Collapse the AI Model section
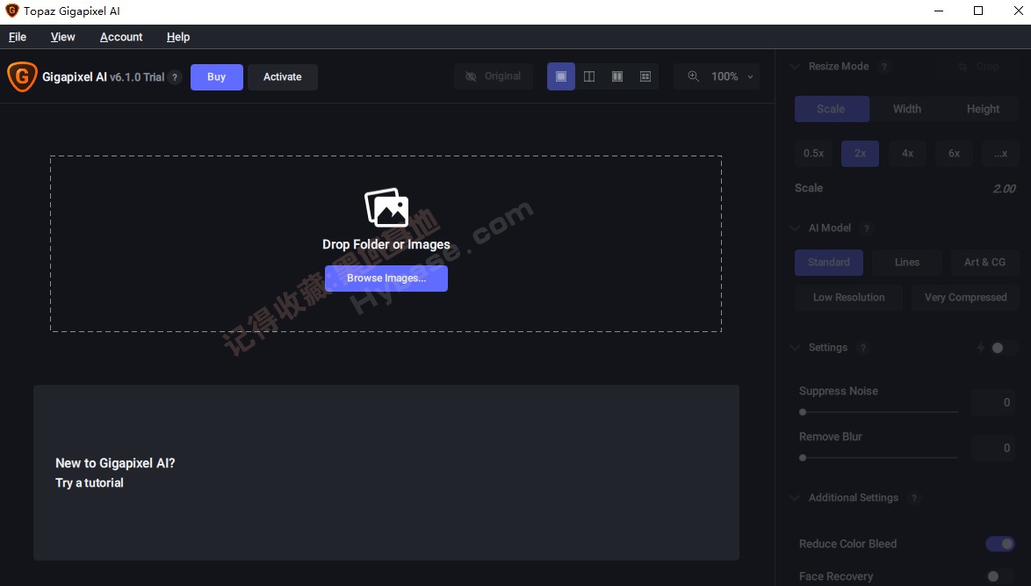Image resolution: width=1031 pixels, height=586 pixels. tap(795, 228)
